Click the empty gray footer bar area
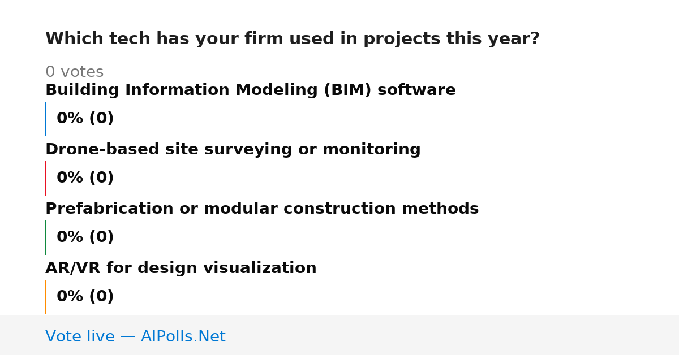 point(453,335)
